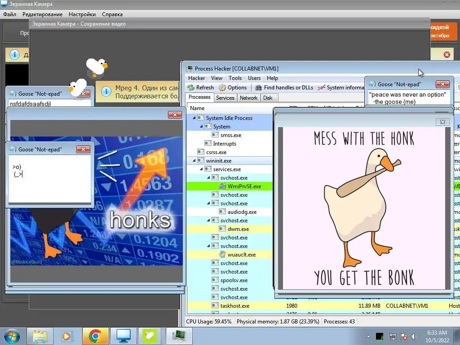Collapse the System tree node

[x=201, y=126]
